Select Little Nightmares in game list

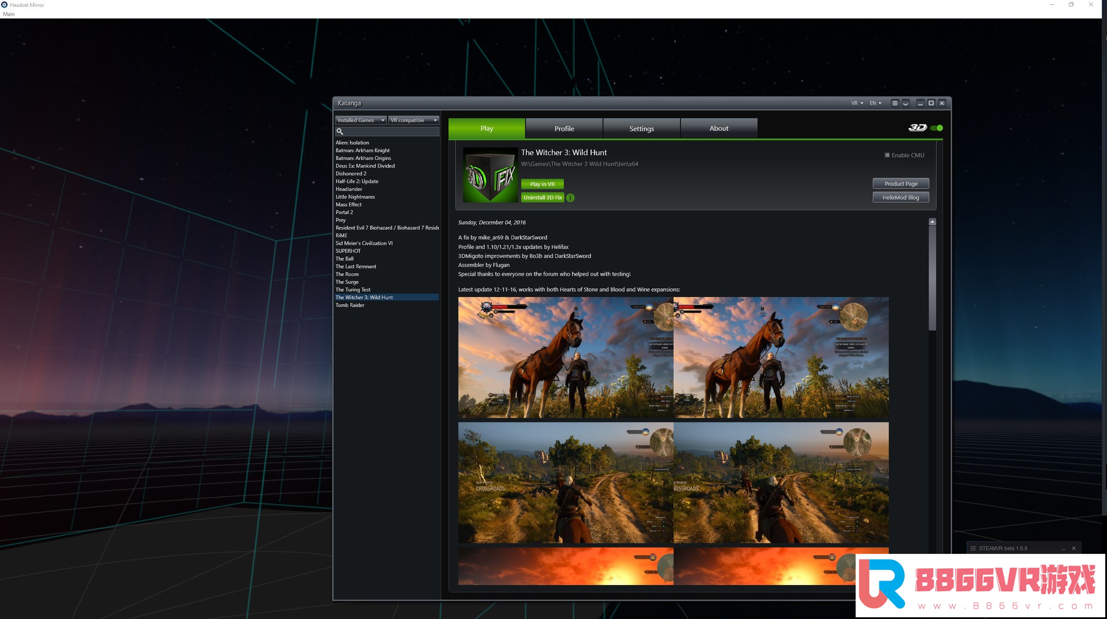coord(387,197)
